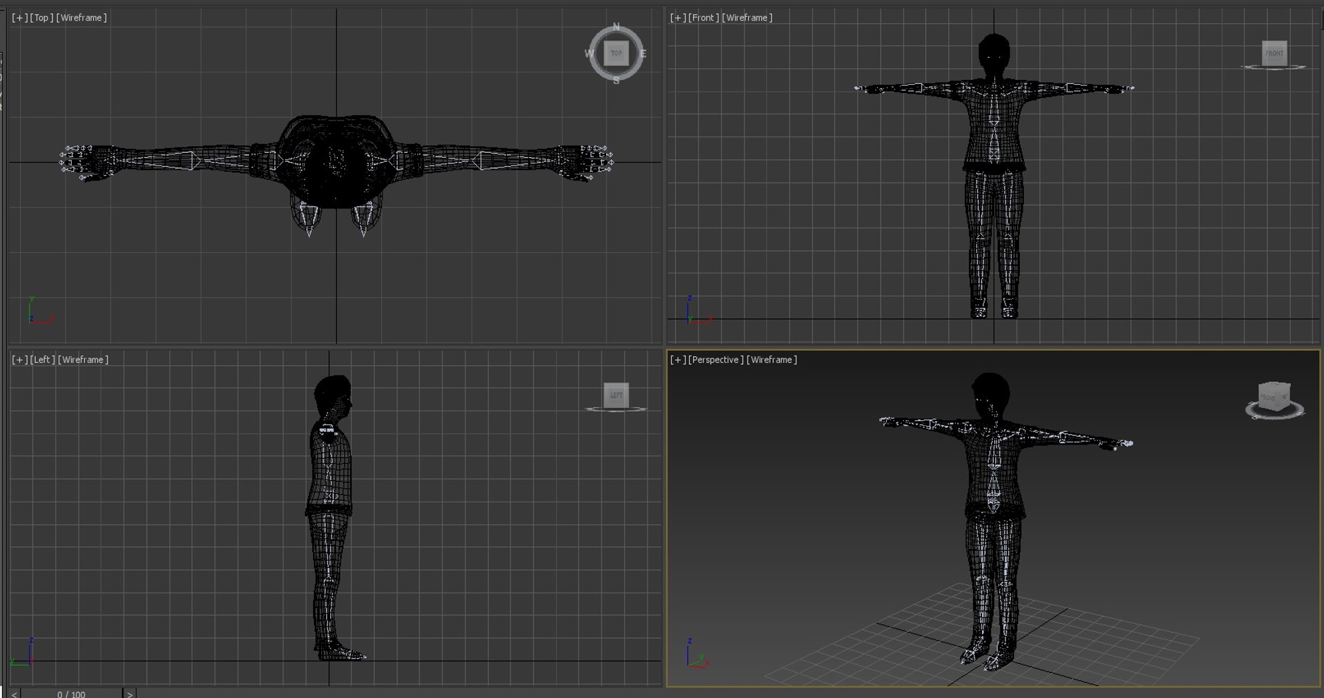
Task: Open the [Front] view label menu
Action: (x=703, y=17)
